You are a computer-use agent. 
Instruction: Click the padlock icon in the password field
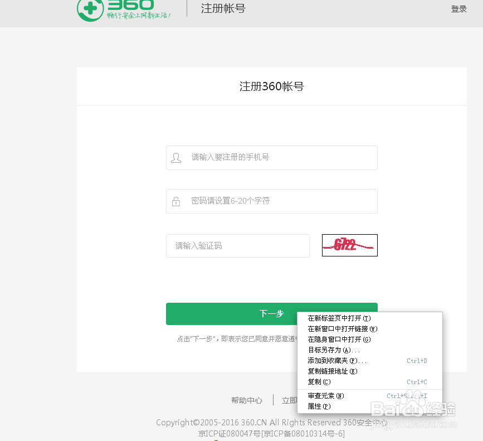click(176, 201)
